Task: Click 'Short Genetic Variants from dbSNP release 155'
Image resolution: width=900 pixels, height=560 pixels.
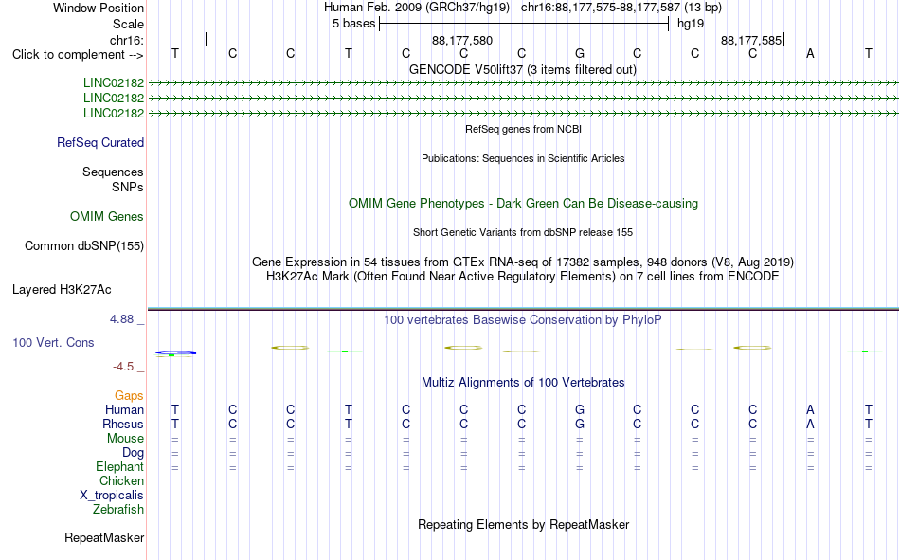Action: pos(523,232)
